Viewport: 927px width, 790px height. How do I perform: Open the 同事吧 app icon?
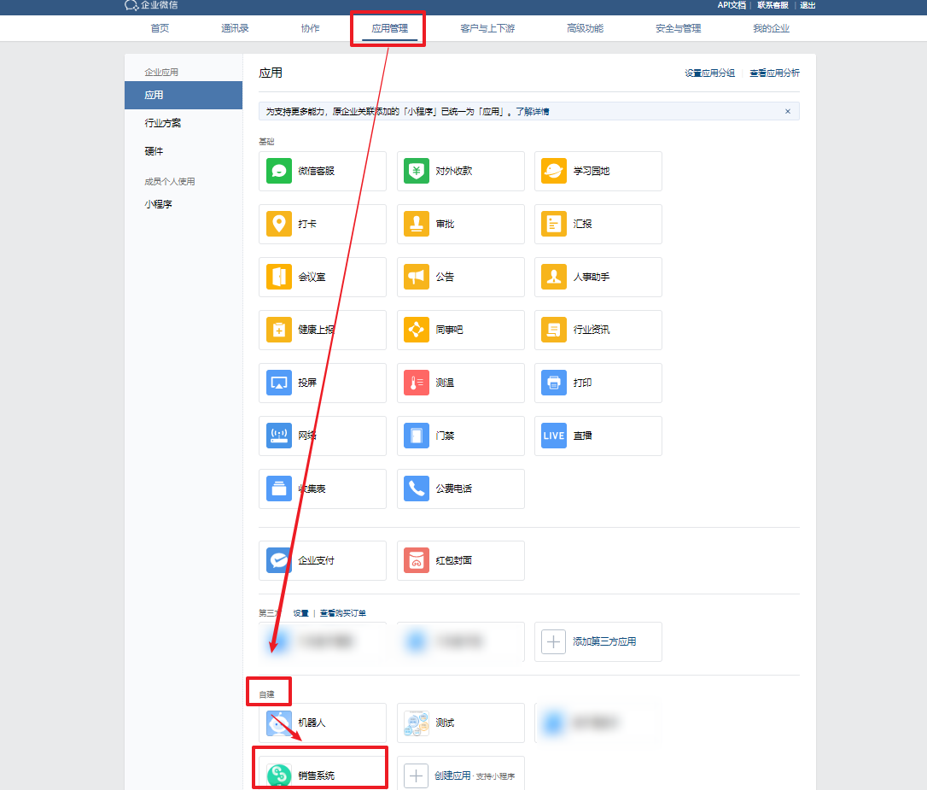(417, 330)
